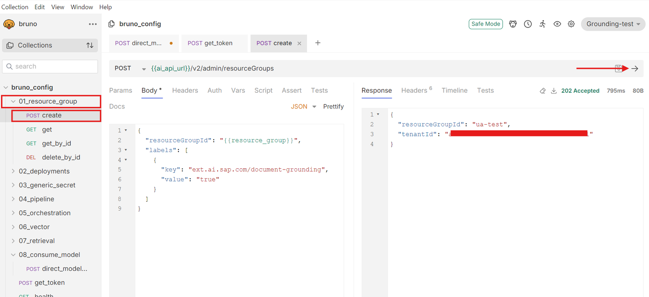Viewport: 649px width, 297px height.
Task: Collapse the bruno_config collection tree
Action: pyautogui.click(x=6, y=88)
